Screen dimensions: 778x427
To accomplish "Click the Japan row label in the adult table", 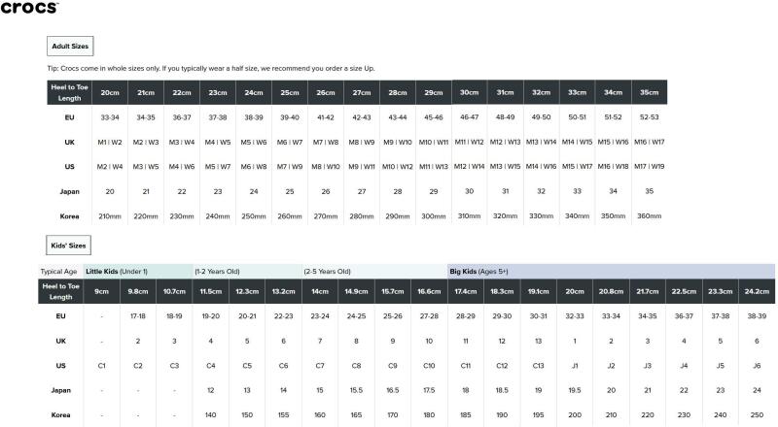I will point(69,192).
